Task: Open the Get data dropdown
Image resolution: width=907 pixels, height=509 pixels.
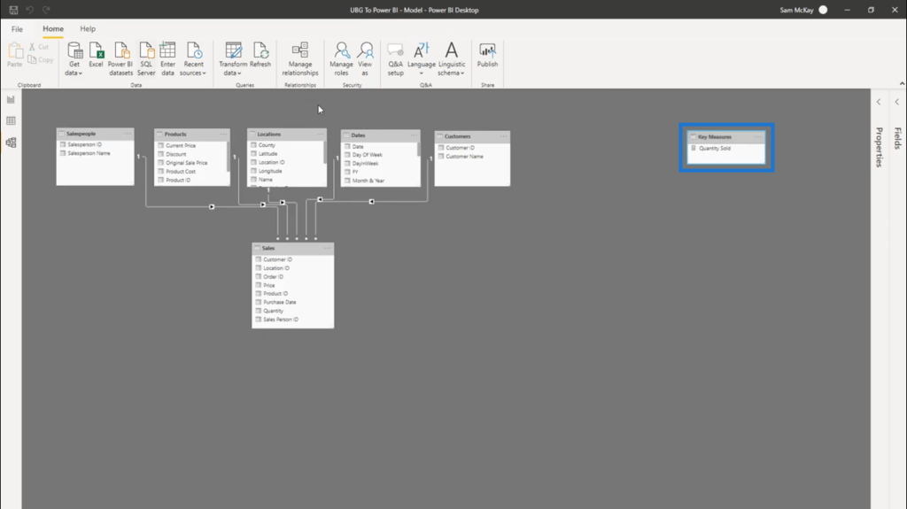Action: click(74, 59)
